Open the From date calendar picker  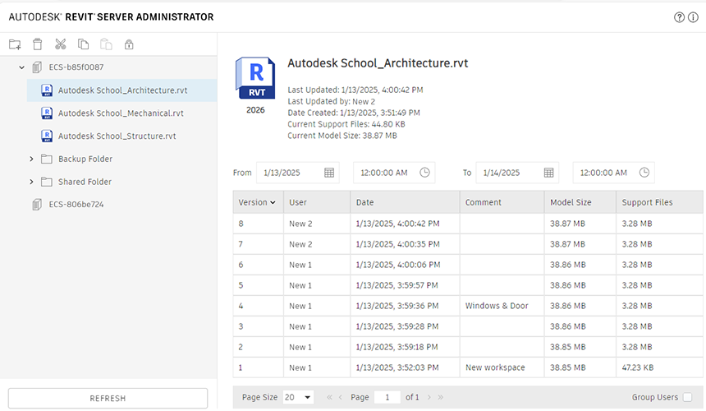click(329, 173)
